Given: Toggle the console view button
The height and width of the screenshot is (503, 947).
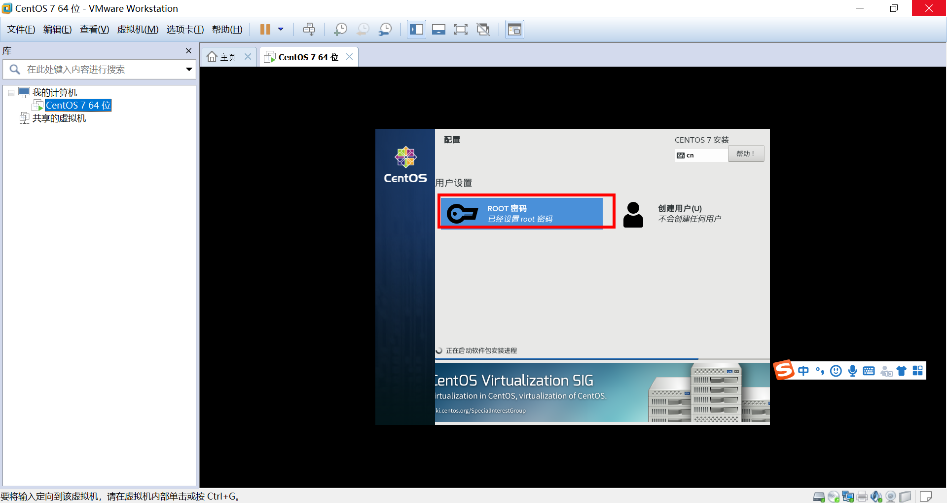Looking at the screenshot, I should click(514, 30).
